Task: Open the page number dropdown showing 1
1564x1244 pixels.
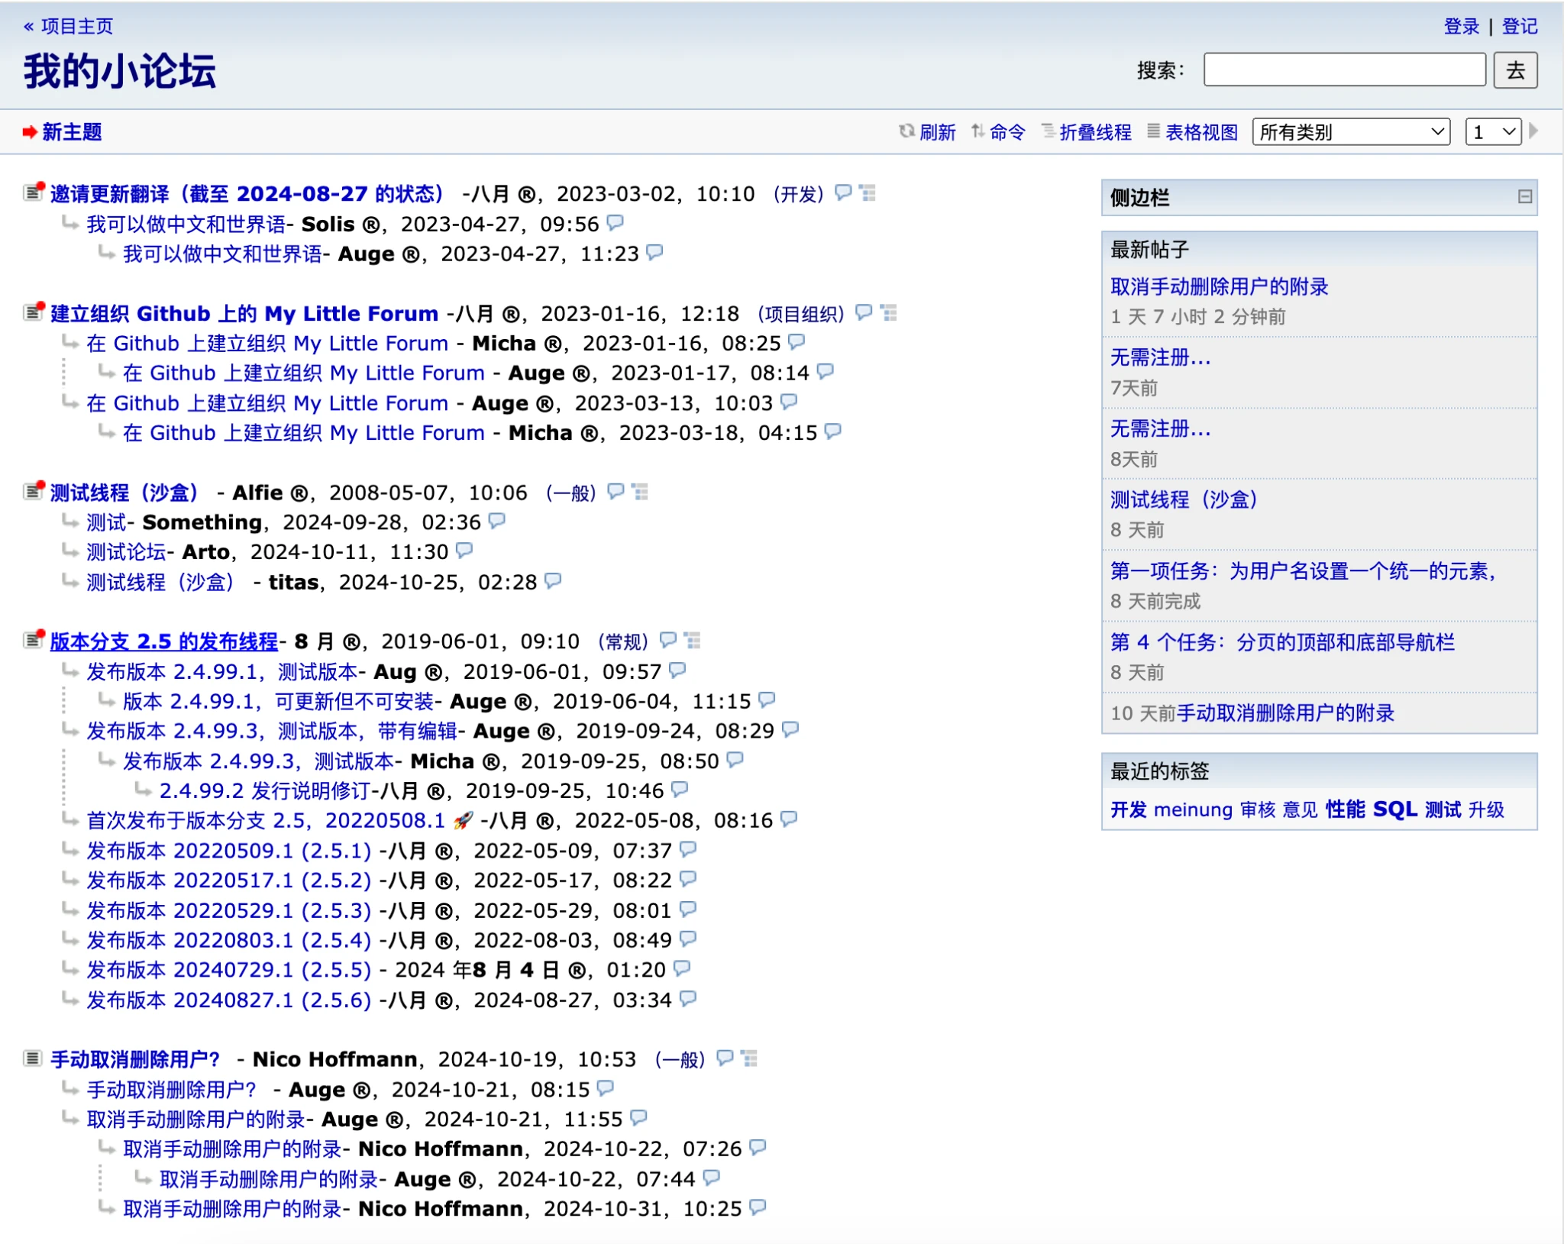Action: click(x=1492, y=132)
